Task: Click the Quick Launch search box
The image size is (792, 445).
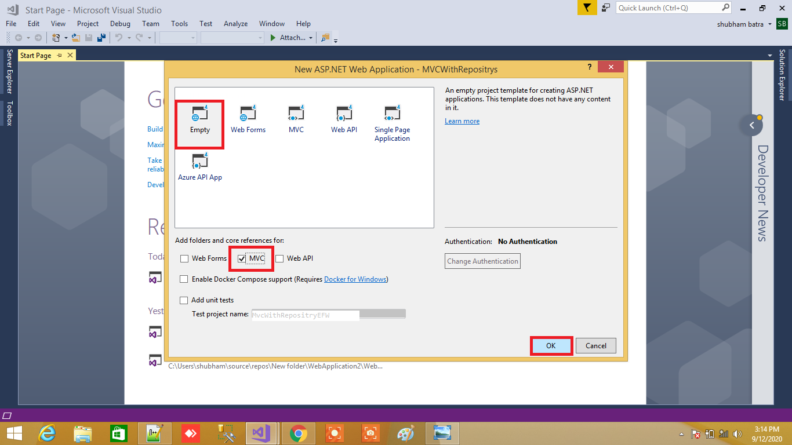Action: point(675,8)
